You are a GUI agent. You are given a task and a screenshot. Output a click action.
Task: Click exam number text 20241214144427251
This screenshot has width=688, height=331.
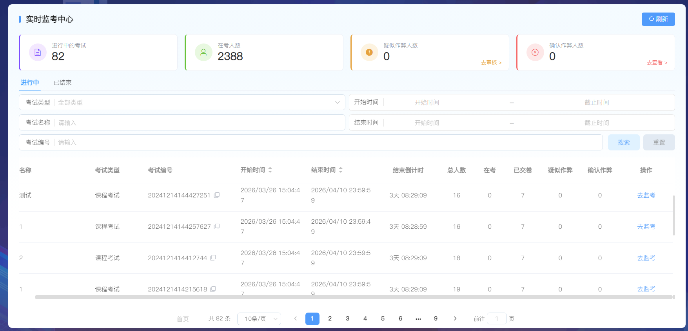[x=179, y=195]
